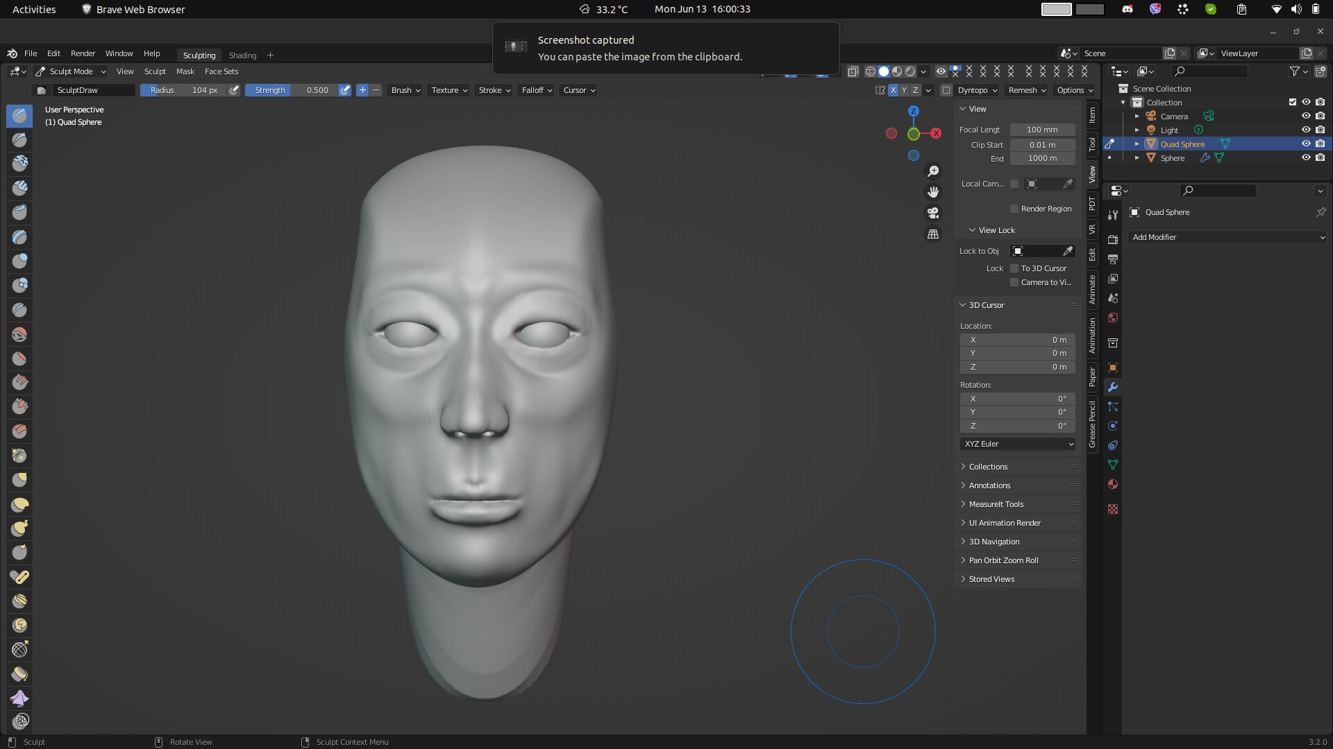Open the Modifier Properties wrench icon

pos(1113,388)
